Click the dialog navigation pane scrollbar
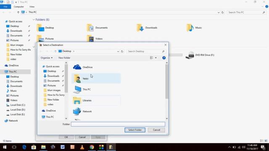 coord(66,78)
